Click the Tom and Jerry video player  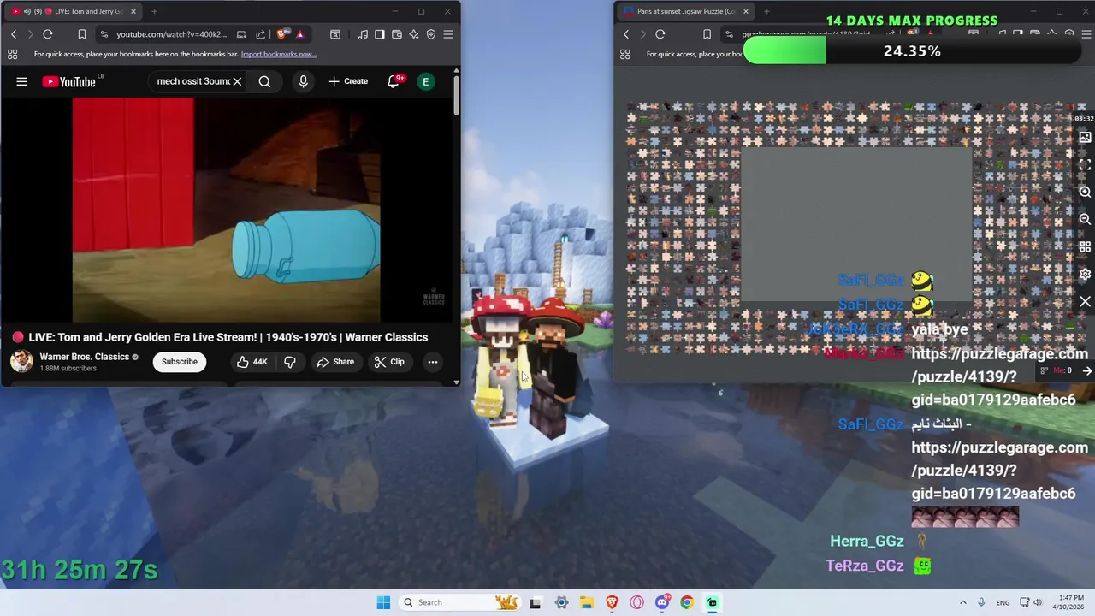[x=227, y=210]
